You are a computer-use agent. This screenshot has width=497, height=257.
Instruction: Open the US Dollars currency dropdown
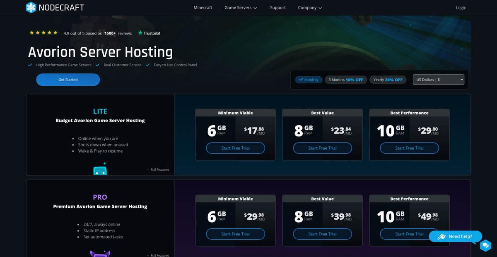[x=439, y=80]
